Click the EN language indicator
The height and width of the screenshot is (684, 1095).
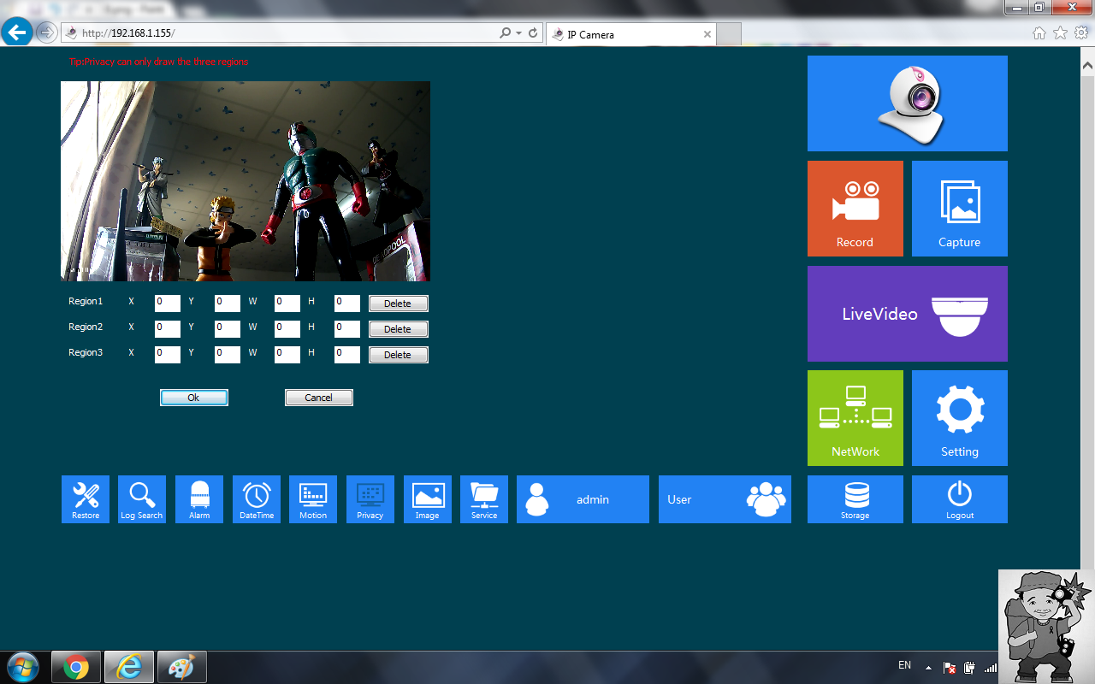pos(904,665)
